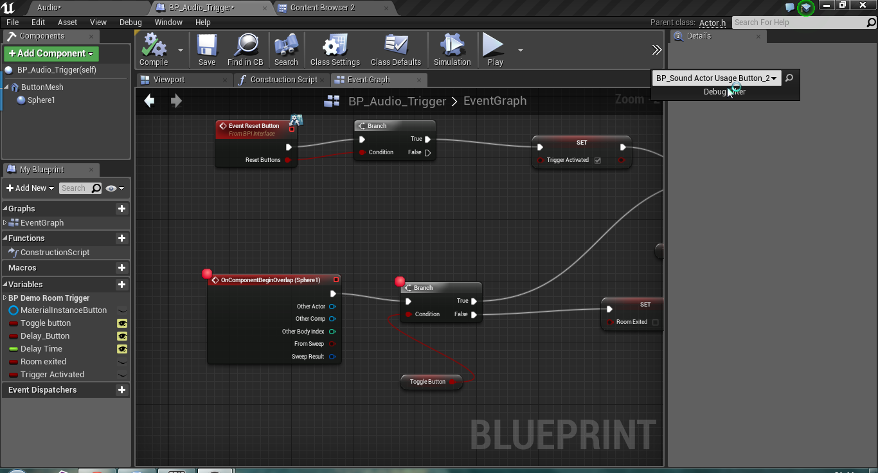Switch to the Construction Script tab
The width and height of the screenshot is (878, 473).
coord(283,80)
